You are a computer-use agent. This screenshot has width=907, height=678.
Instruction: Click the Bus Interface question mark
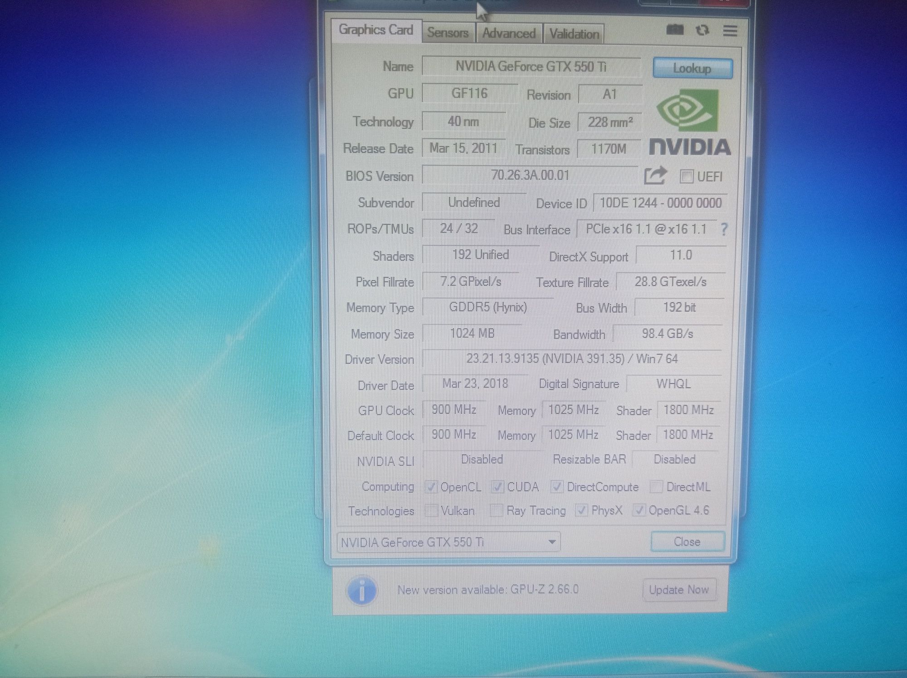click(x=724, y=229)
